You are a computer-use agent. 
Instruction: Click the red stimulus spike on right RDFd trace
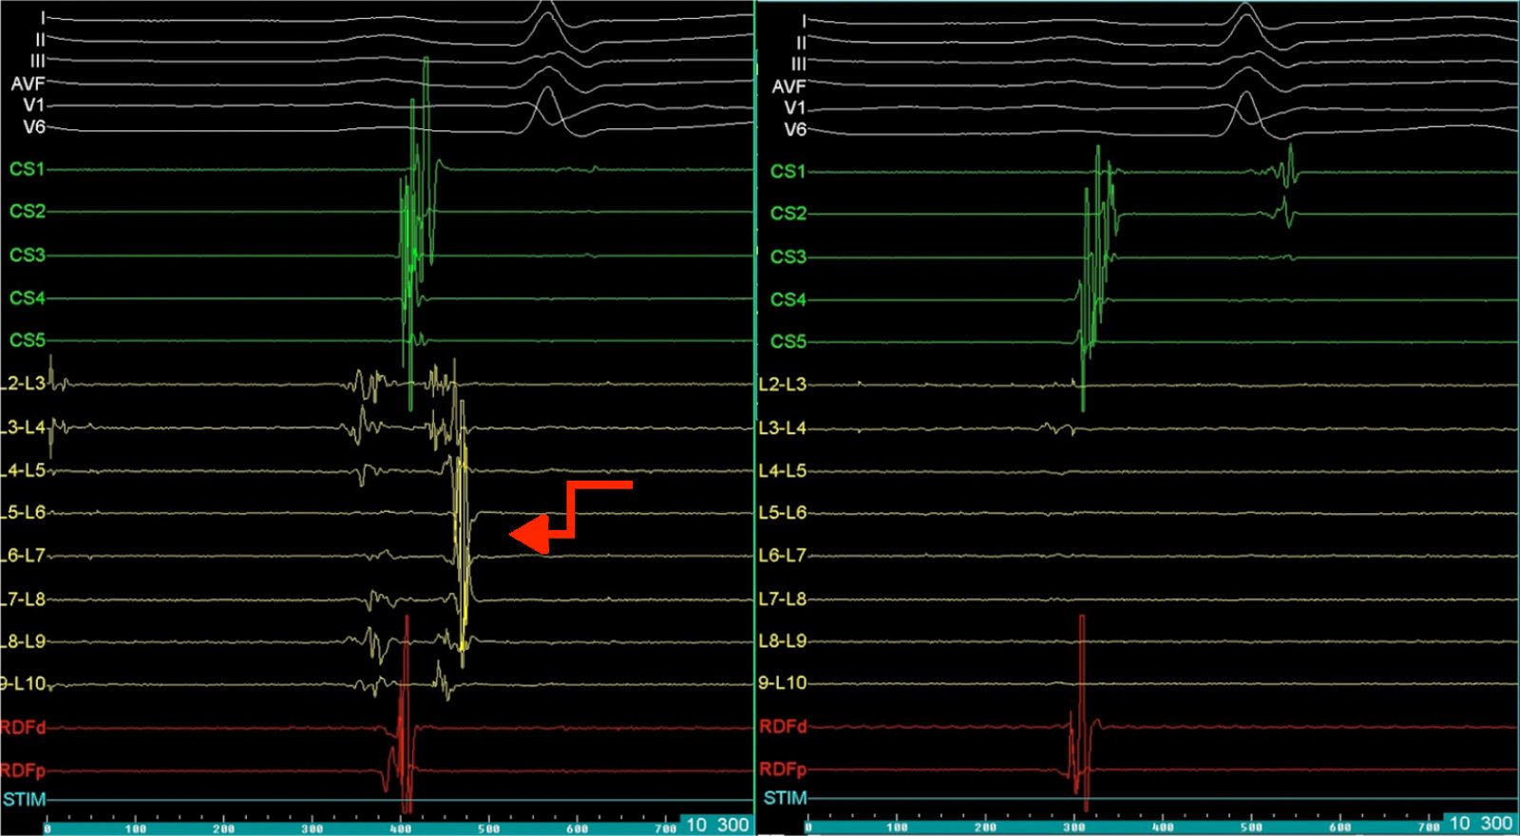click(1081, 665)
